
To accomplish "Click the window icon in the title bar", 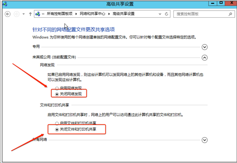I will pyautogui.click(x=5, y=4).
